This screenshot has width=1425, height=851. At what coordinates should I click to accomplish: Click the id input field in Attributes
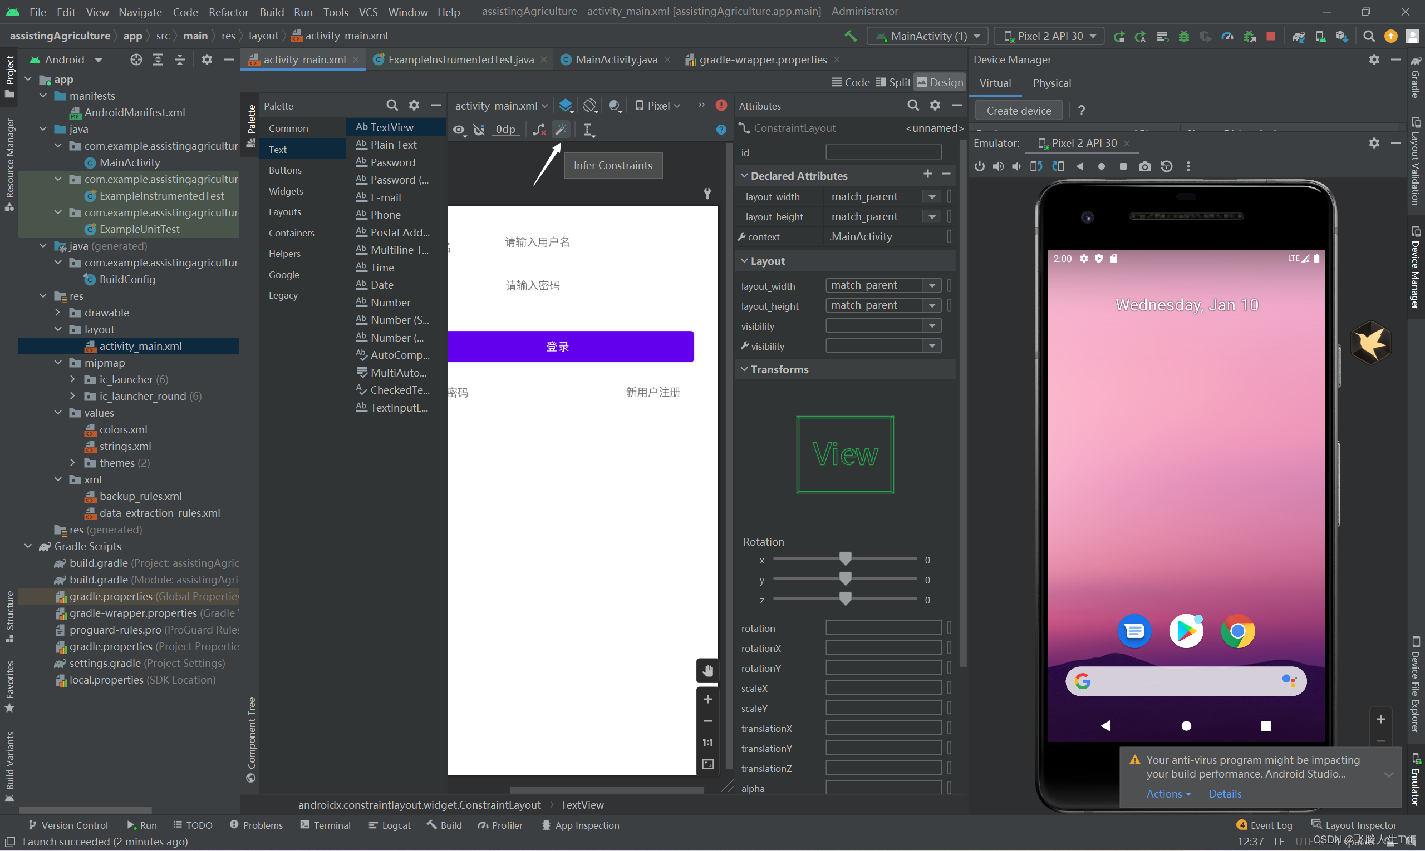click(x=883, y=152)
